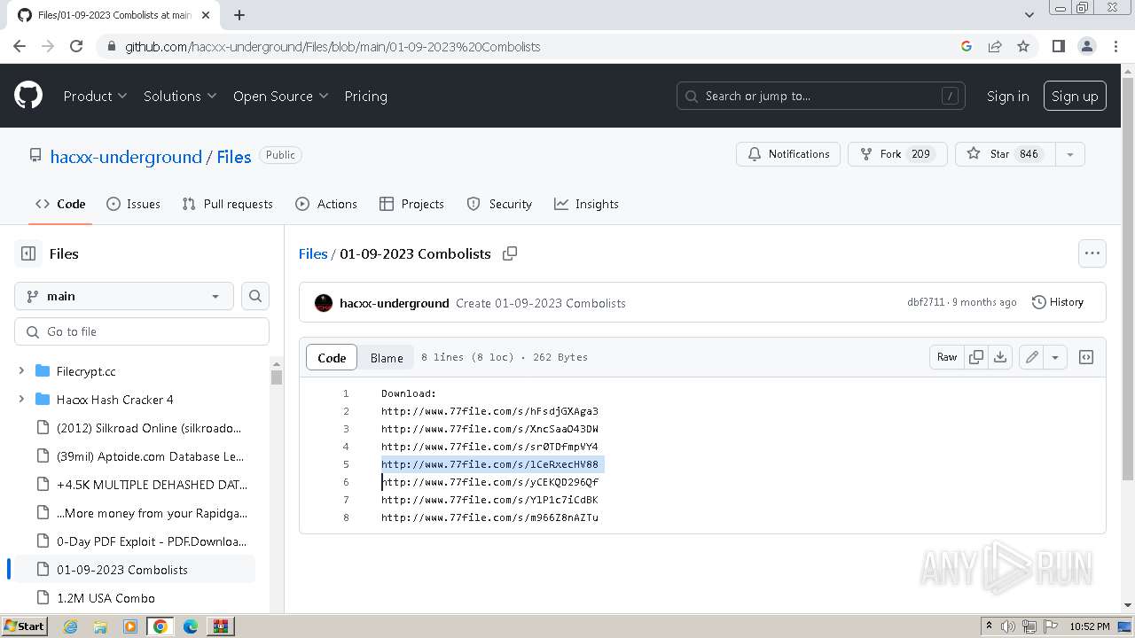
Task: Open the Raw file view
Action: 947,357
